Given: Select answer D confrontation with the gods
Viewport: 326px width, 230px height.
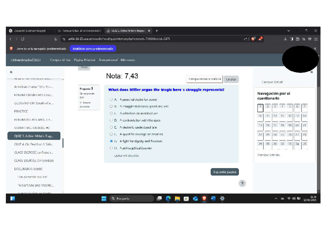Looking at the screenshot, I should [x=111, y=120].
